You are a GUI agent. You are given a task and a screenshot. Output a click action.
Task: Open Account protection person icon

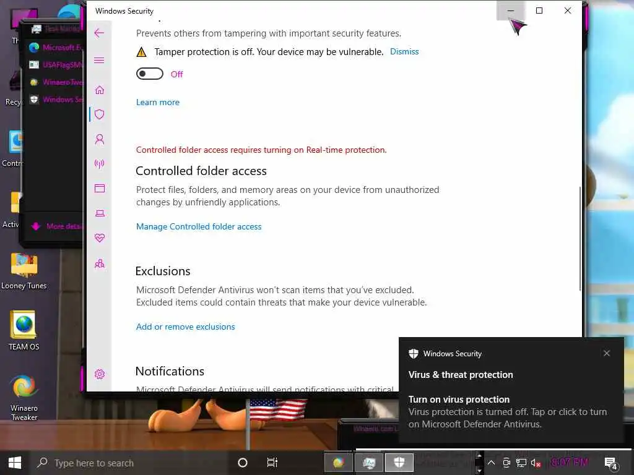100,139
